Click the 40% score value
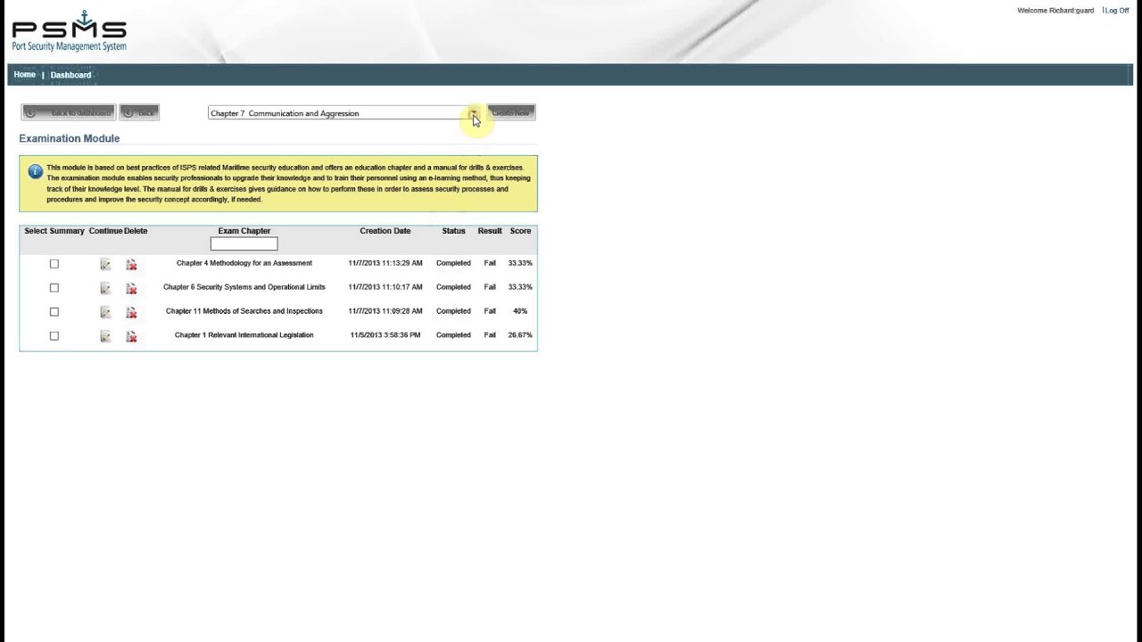 [x=520, y=311]
